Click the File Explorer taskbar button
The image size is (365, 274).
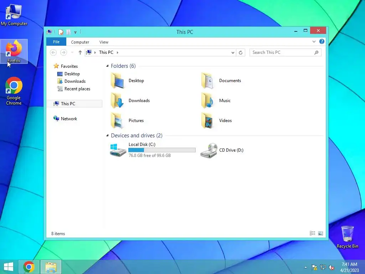[x=51, y=267]
